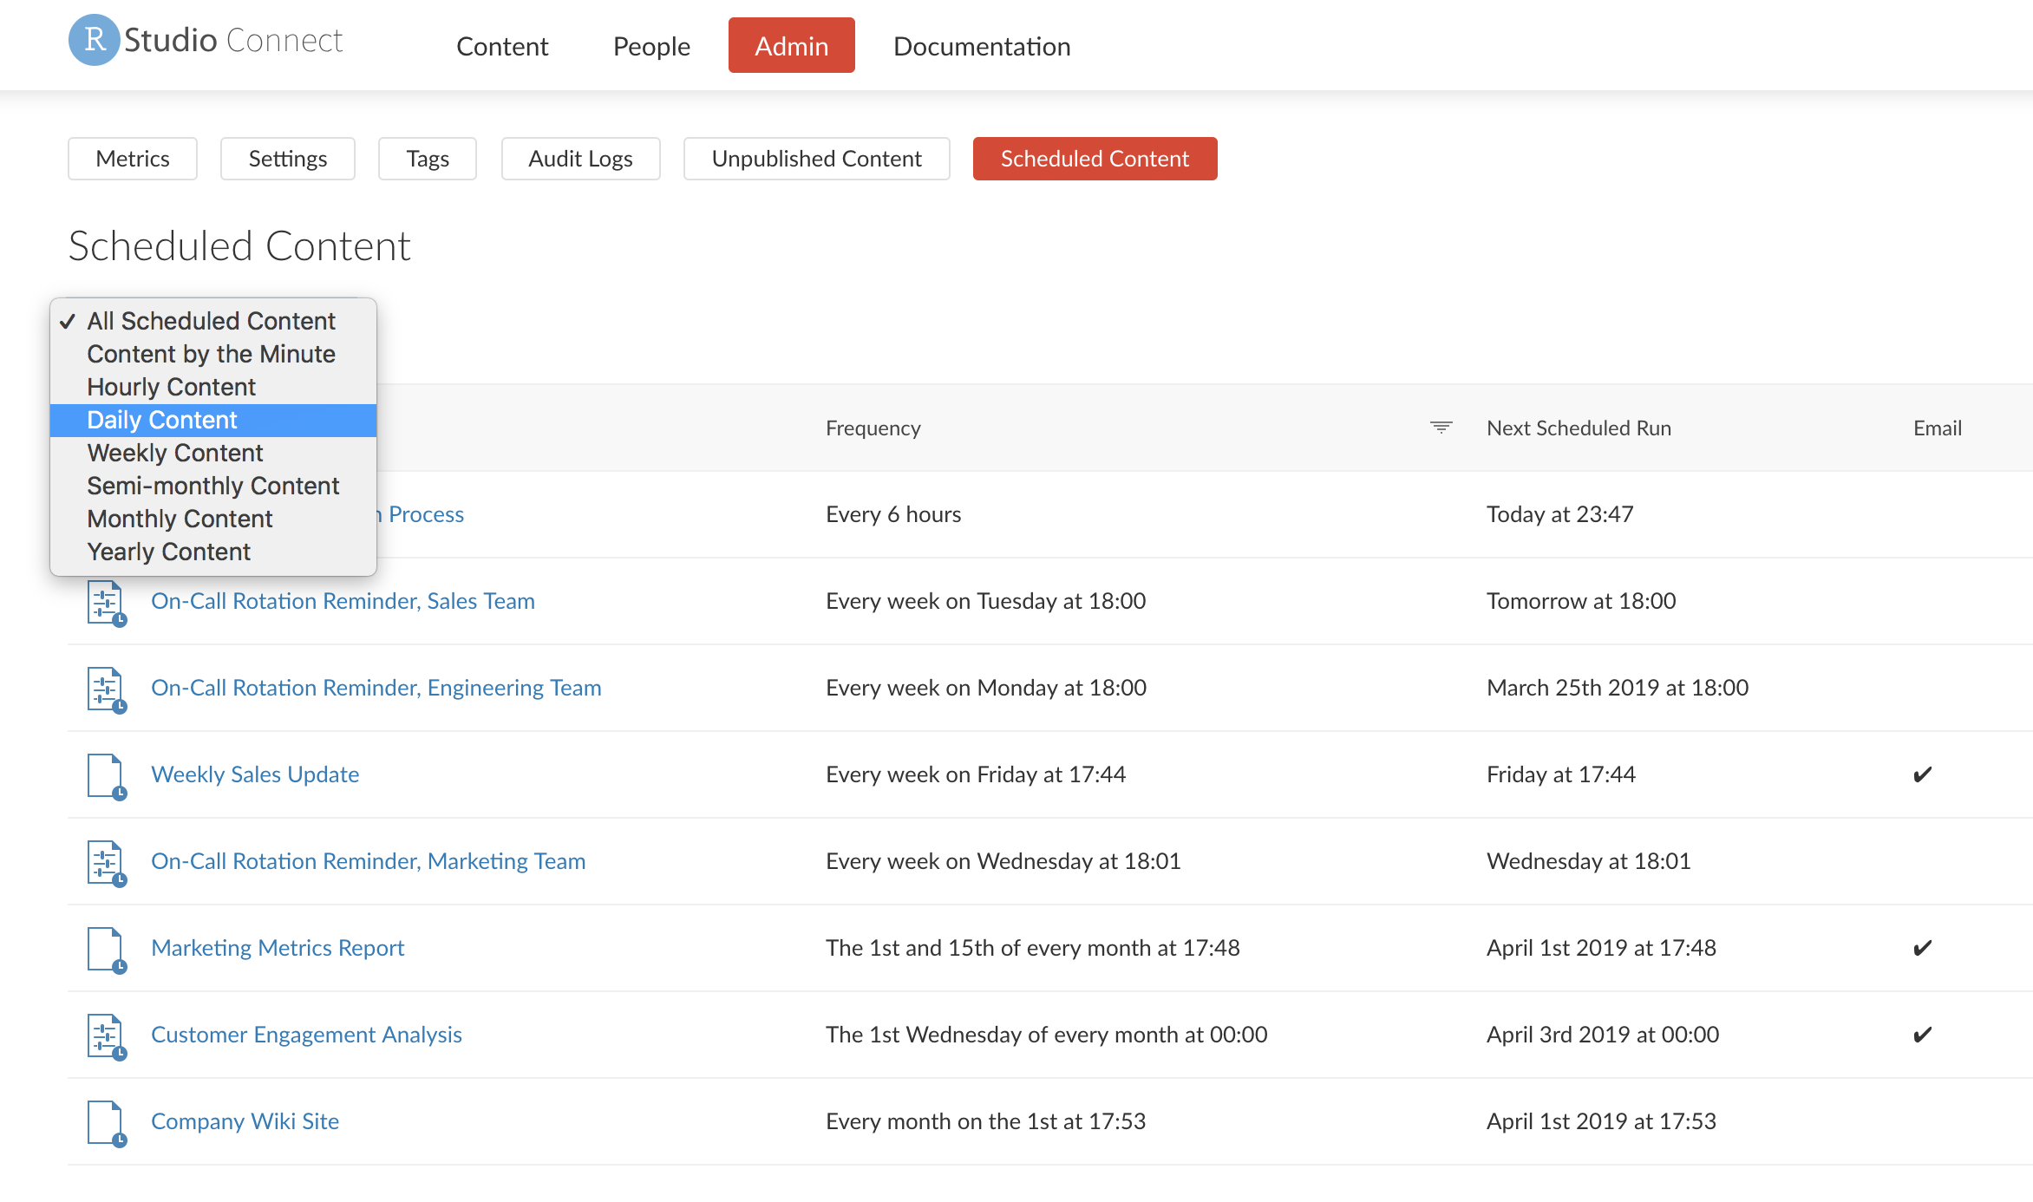Choose Yearly Content in the dropdown list
2033x1202 pixels.
pos(168,551)
